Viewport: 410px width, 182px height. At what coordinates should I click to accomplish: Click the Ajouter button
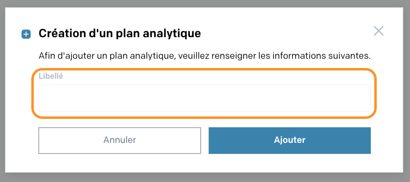[290, 140]
